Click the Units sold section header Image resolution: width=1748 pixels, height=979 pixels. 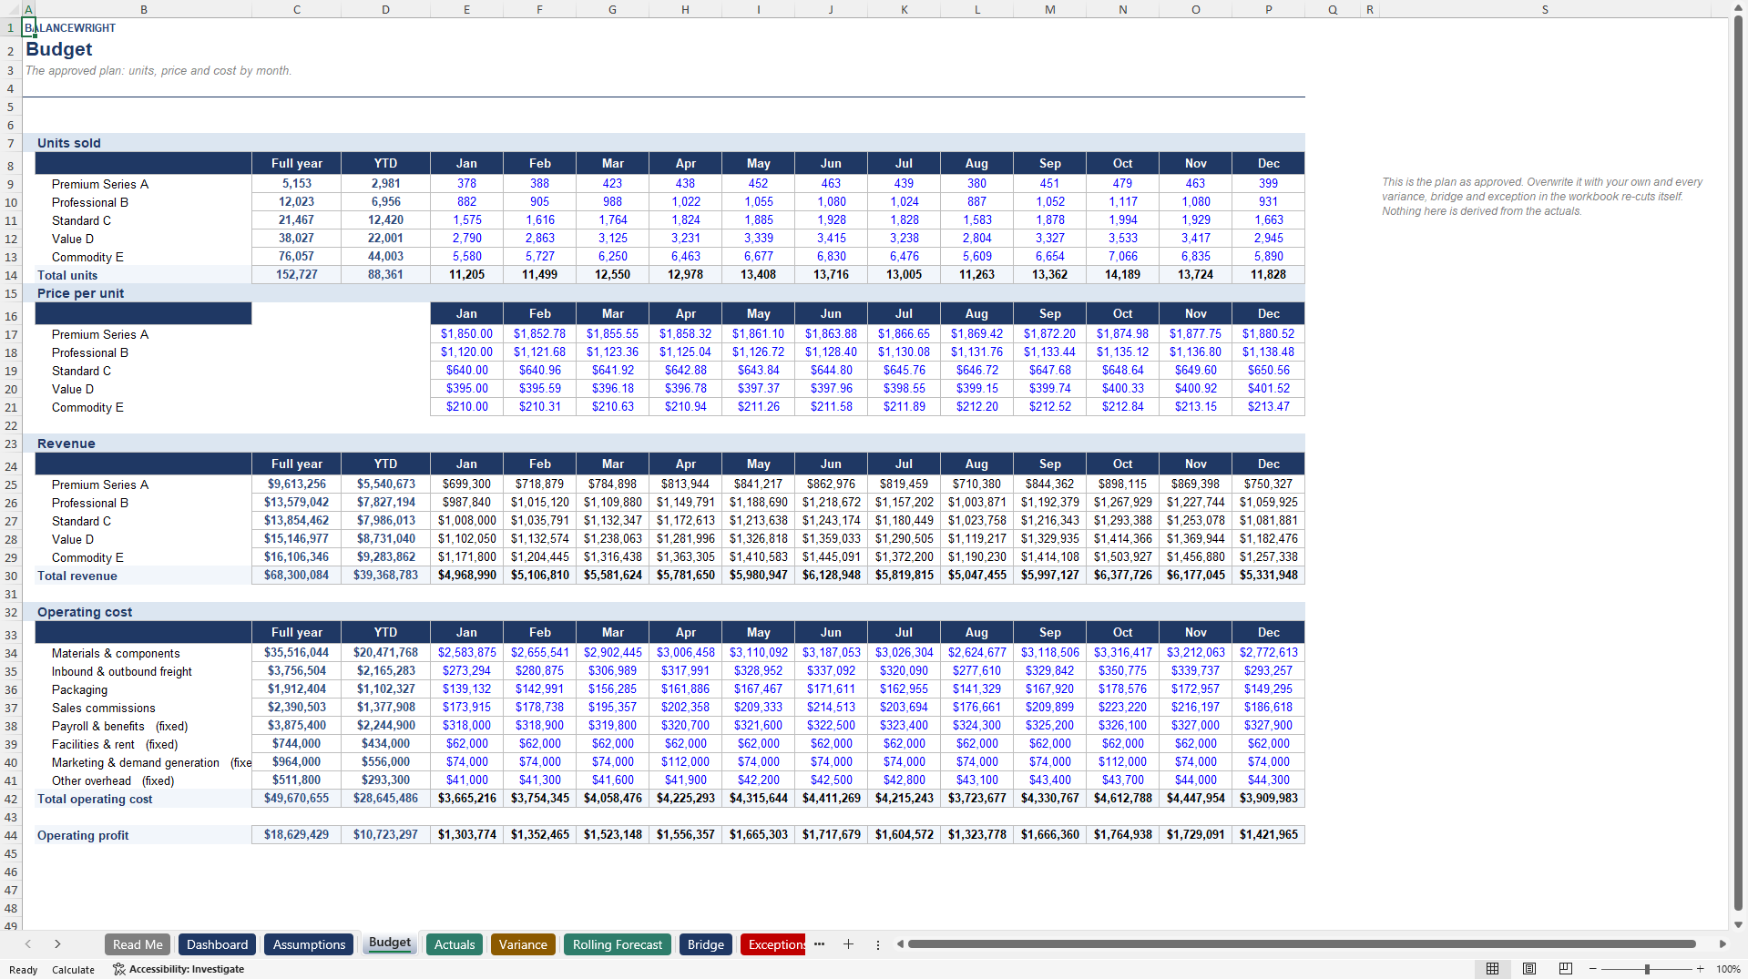point(69,143)
